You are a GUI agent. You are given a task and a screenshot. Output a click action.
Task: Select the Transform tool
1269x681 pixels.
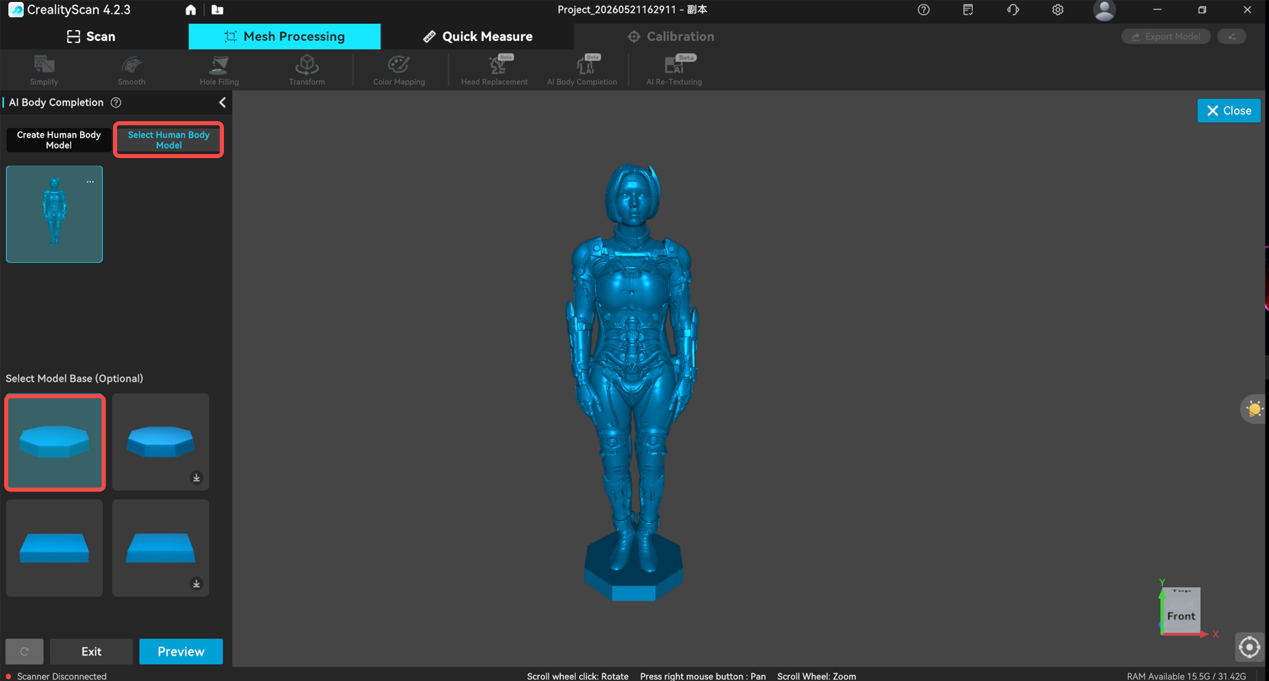307,70
